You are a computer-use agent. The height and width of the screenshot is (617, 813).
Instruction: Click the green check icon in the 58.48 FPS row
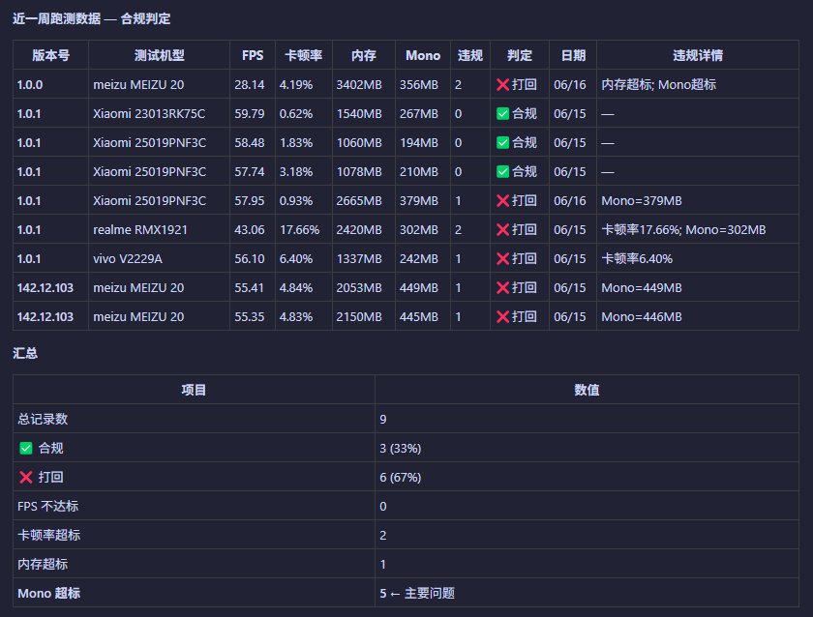coord(502,142)
